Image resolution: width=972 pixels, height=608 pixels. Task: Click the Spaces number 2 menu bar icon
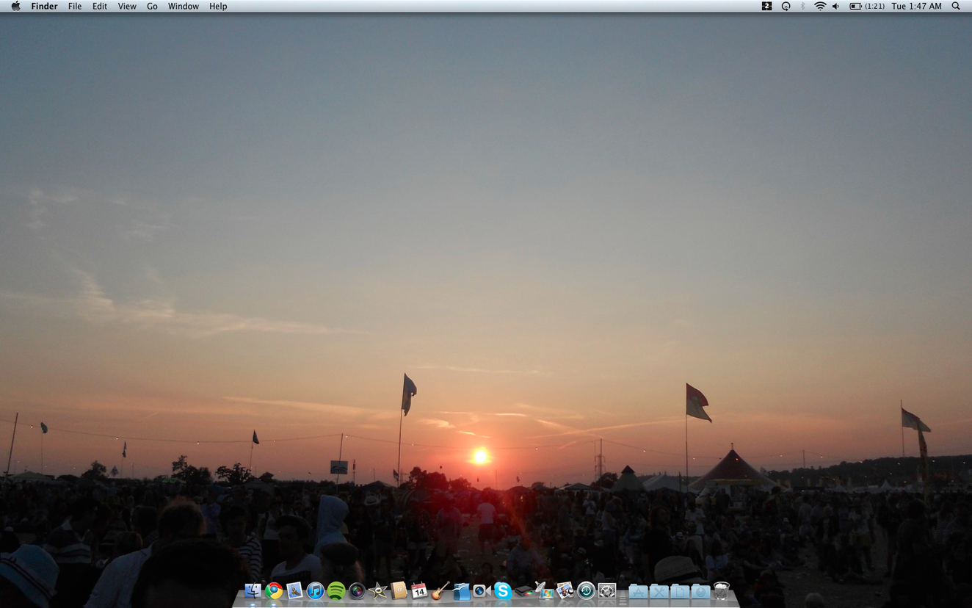[x=766, y=6]
